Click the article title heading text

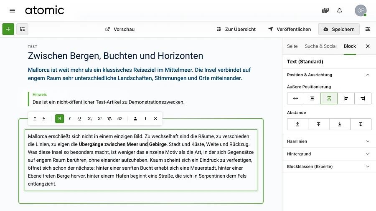[x=115, y=56]
